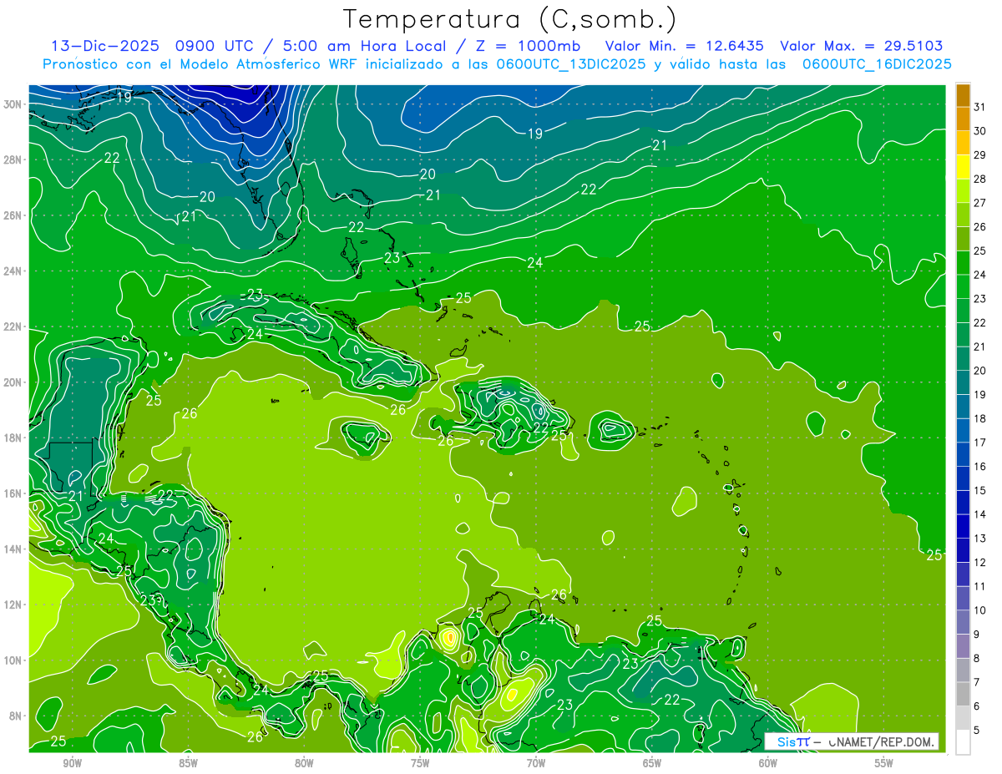This screenshot has width=1002, height=774.
Task: Click the '6' value on the color scale
Action: point(977,706)
